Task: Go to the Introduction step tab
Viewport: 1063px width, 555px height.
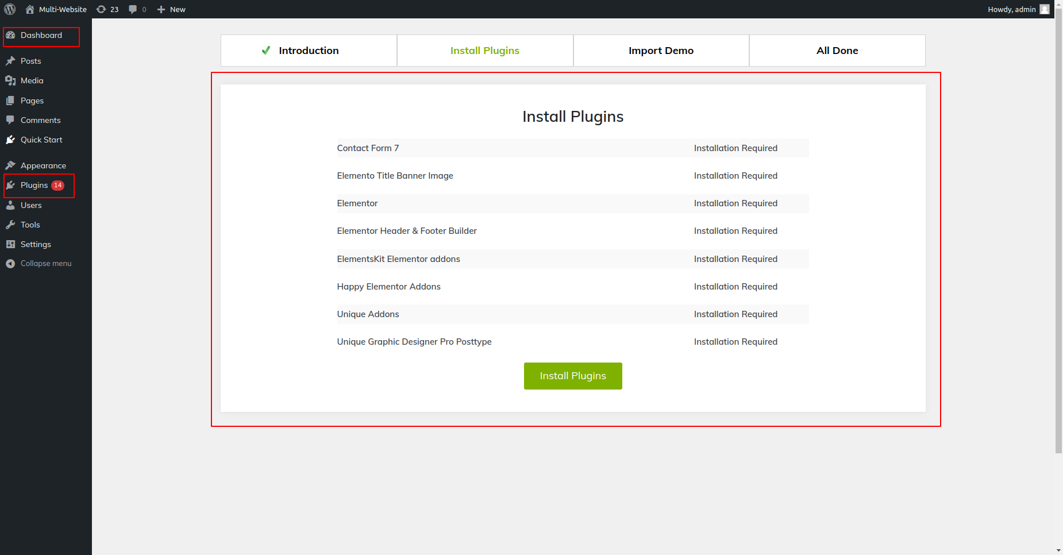Action: pos(309,51)
